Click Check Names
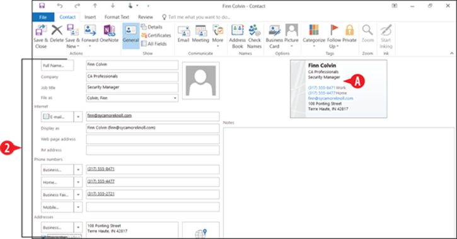The height and width of the screenshot is (239, 457). point(255,37)
